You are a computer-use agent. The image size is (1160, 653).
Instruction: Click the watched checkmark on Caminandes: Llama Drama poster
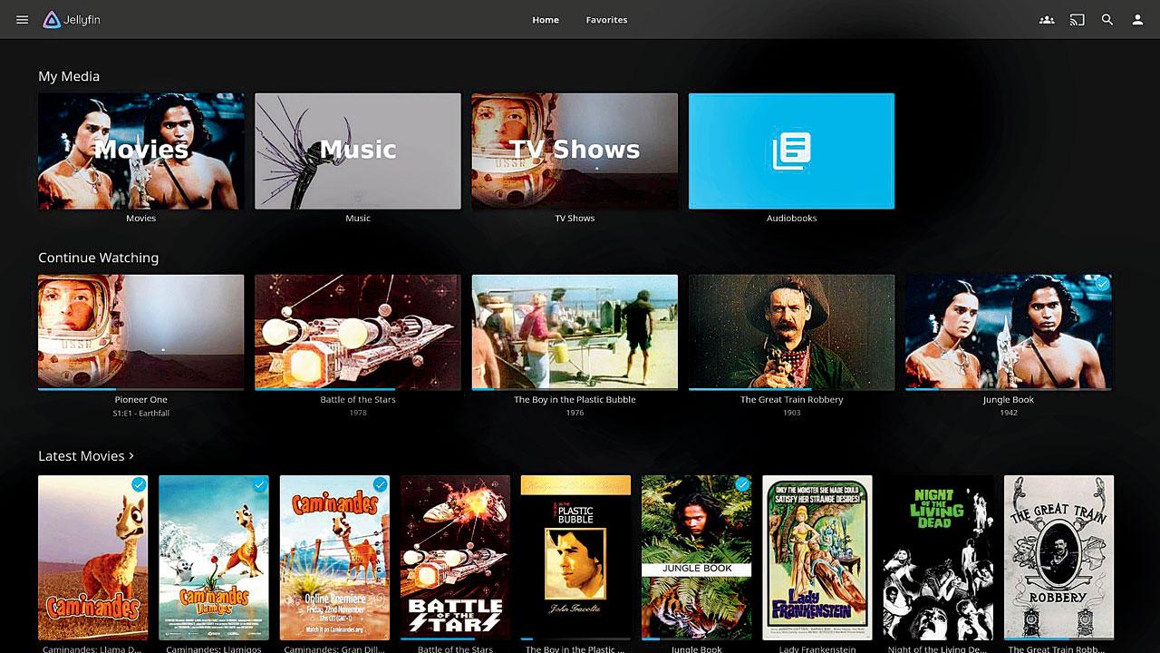(x=138, y=485)
